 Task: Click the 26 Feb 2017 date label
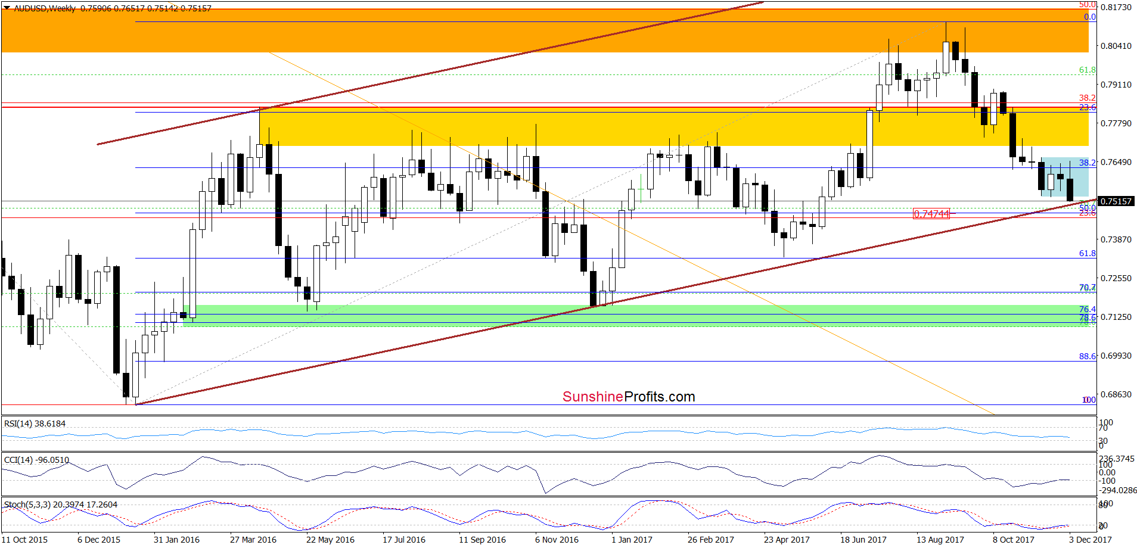tap(711, 540)
